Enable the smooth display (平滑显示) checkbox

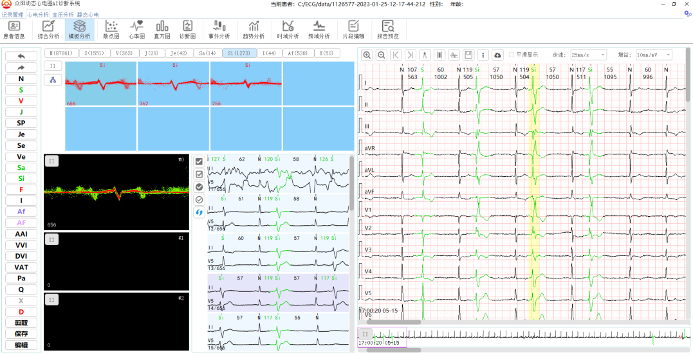[x=512, y=55]
